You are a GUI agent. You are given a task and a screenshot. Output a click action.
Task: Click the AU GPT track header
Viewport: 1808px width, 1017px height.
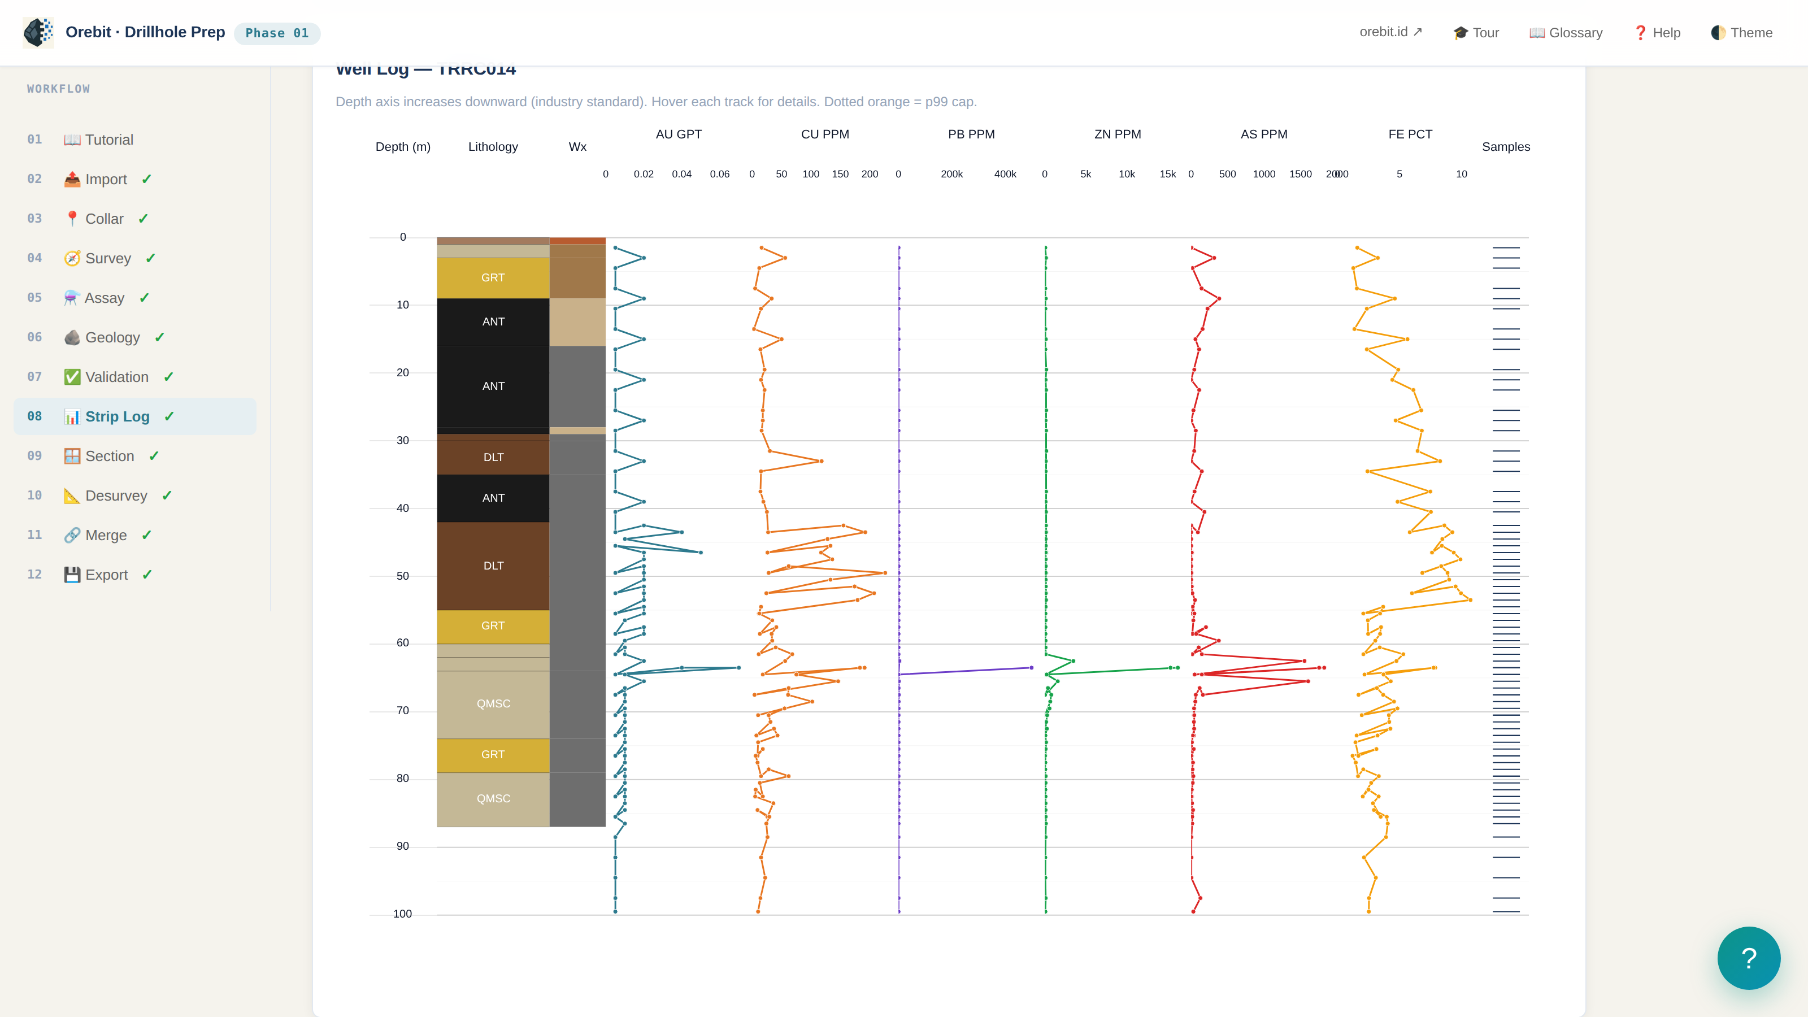(679, 134)
